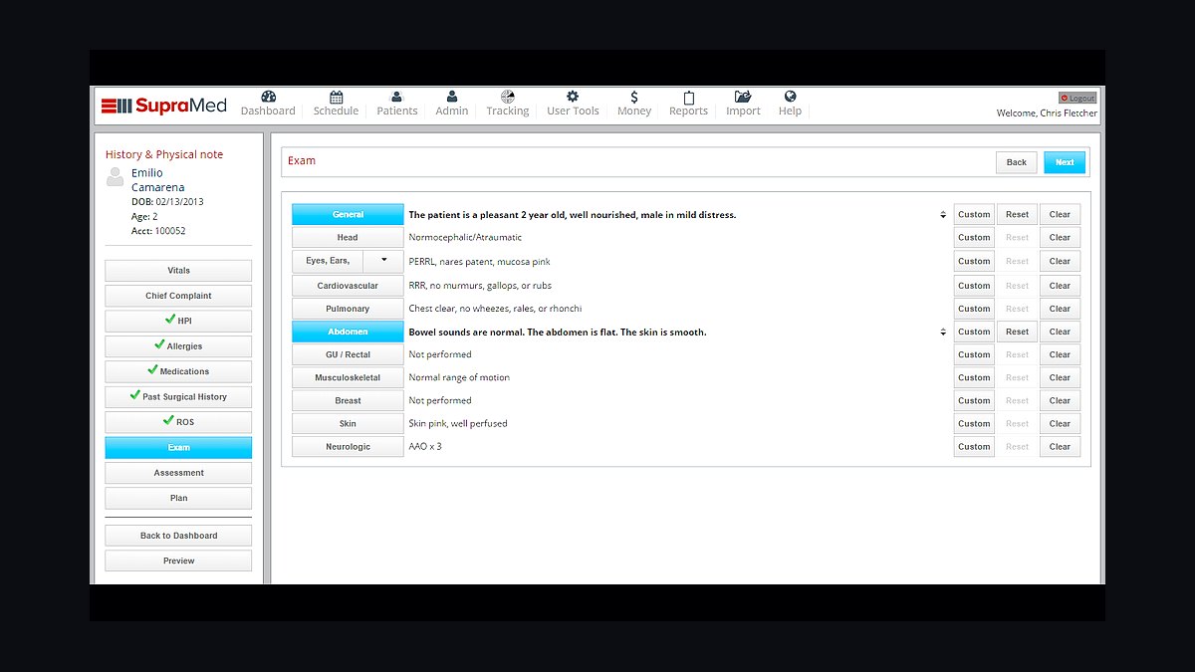Open the Help globe icon
The height and width of the screenshot is (672, 1195).
(790, 97)
